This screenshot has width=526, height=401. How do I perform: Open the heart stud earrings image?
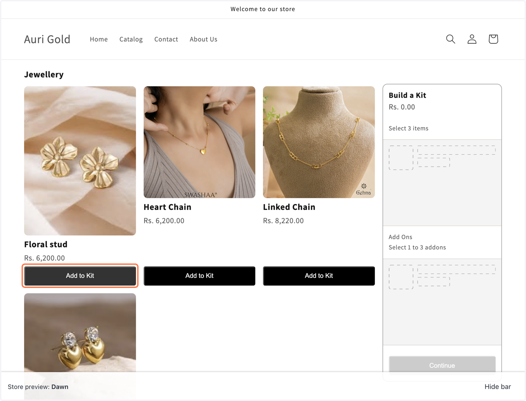[80, 332]
